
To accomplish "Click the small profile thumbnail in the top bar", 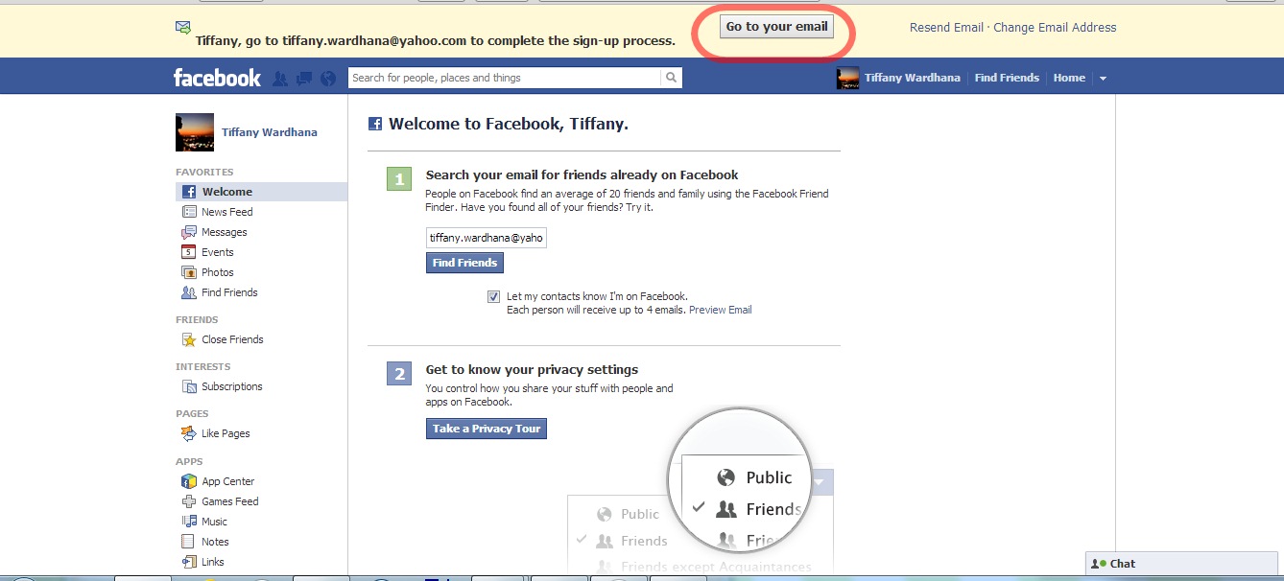I will point(848,79).
